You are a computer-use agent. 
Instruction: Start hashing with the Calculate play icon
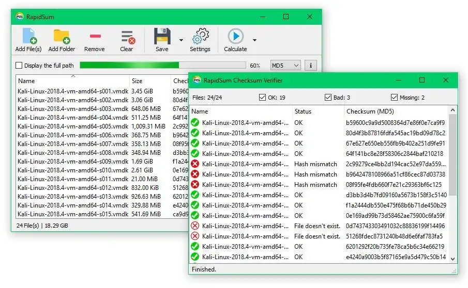235,36
